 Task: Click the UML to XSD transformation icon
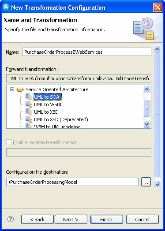pos(29,112)
